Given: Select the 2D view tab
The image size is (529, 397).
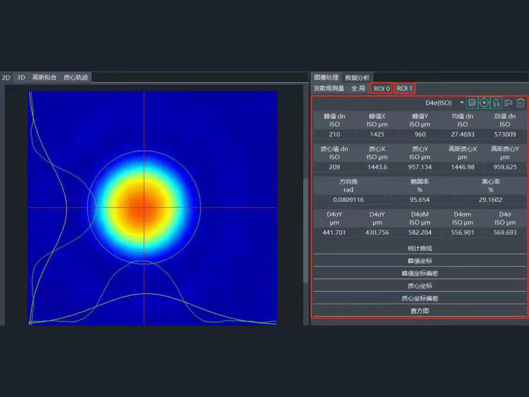Looking at the screenshot, I should click(x=6, y=77).
